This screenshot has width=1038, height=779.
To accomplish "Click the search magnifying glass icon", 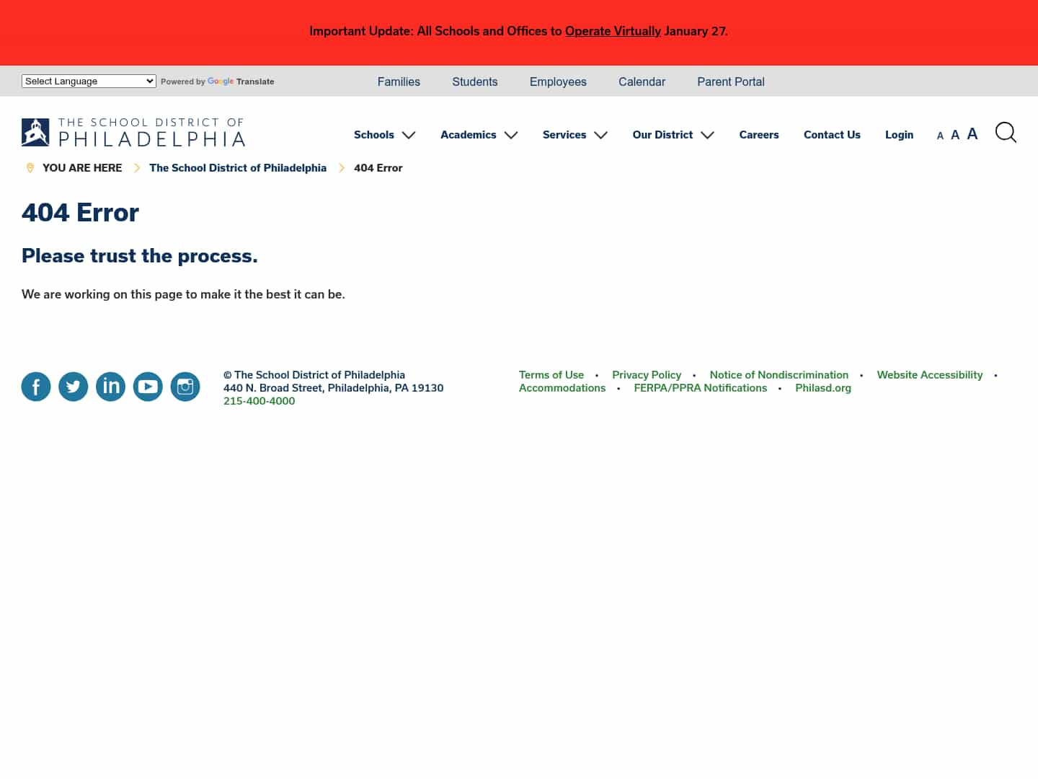I will (1006, 132).
